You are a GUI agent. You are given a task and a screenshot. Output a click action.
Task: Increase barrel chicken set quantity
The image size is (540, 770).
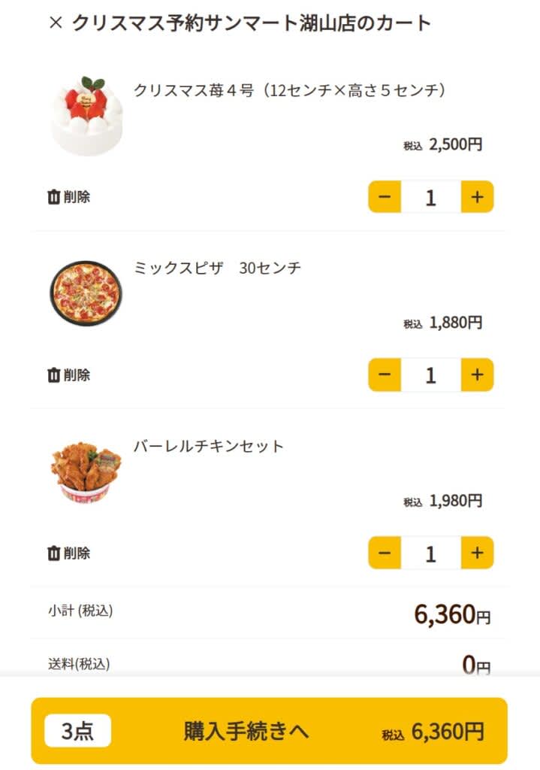(477, 553)
